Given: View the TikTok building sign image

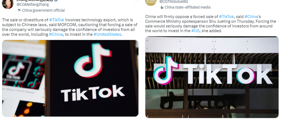Looking at the screenshot, I should [x=212, y=77].
